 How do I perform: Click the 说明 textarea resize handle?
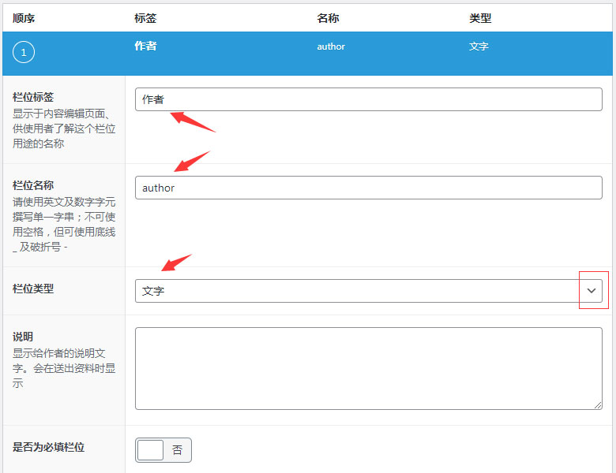[x=598, y=405]
